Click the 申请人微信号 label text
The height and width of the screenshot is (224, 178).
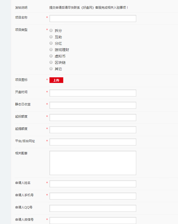point(24,220)
